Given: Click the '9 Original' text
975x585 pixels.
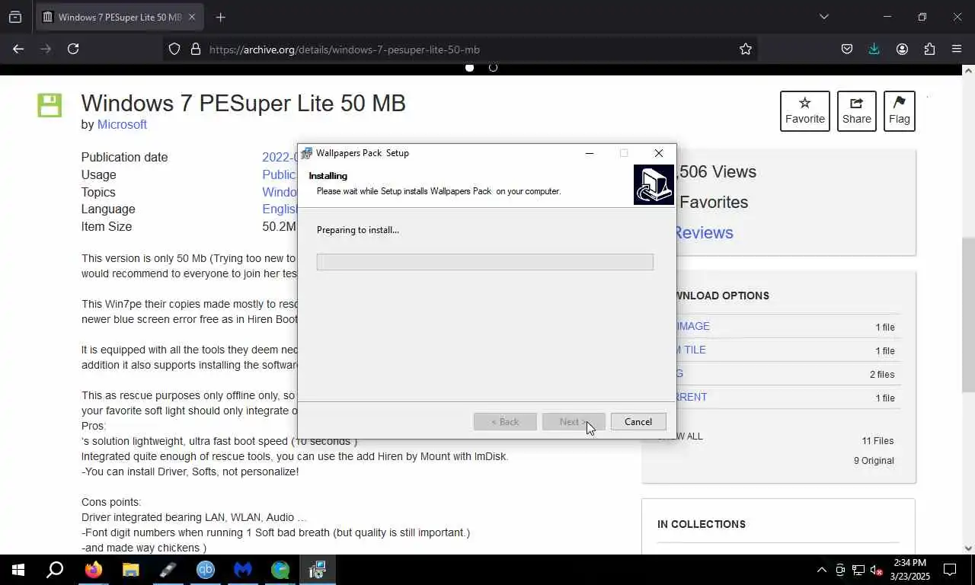Looking at the screenshot, I should click(874, 461).
